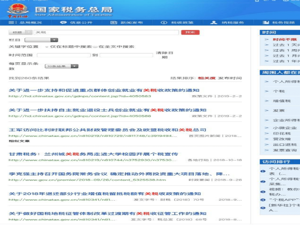This screenshot has width=300, height=225.
Task: Click the 各地行动 | 2018-10-18 label
Action: pos(215,160)
